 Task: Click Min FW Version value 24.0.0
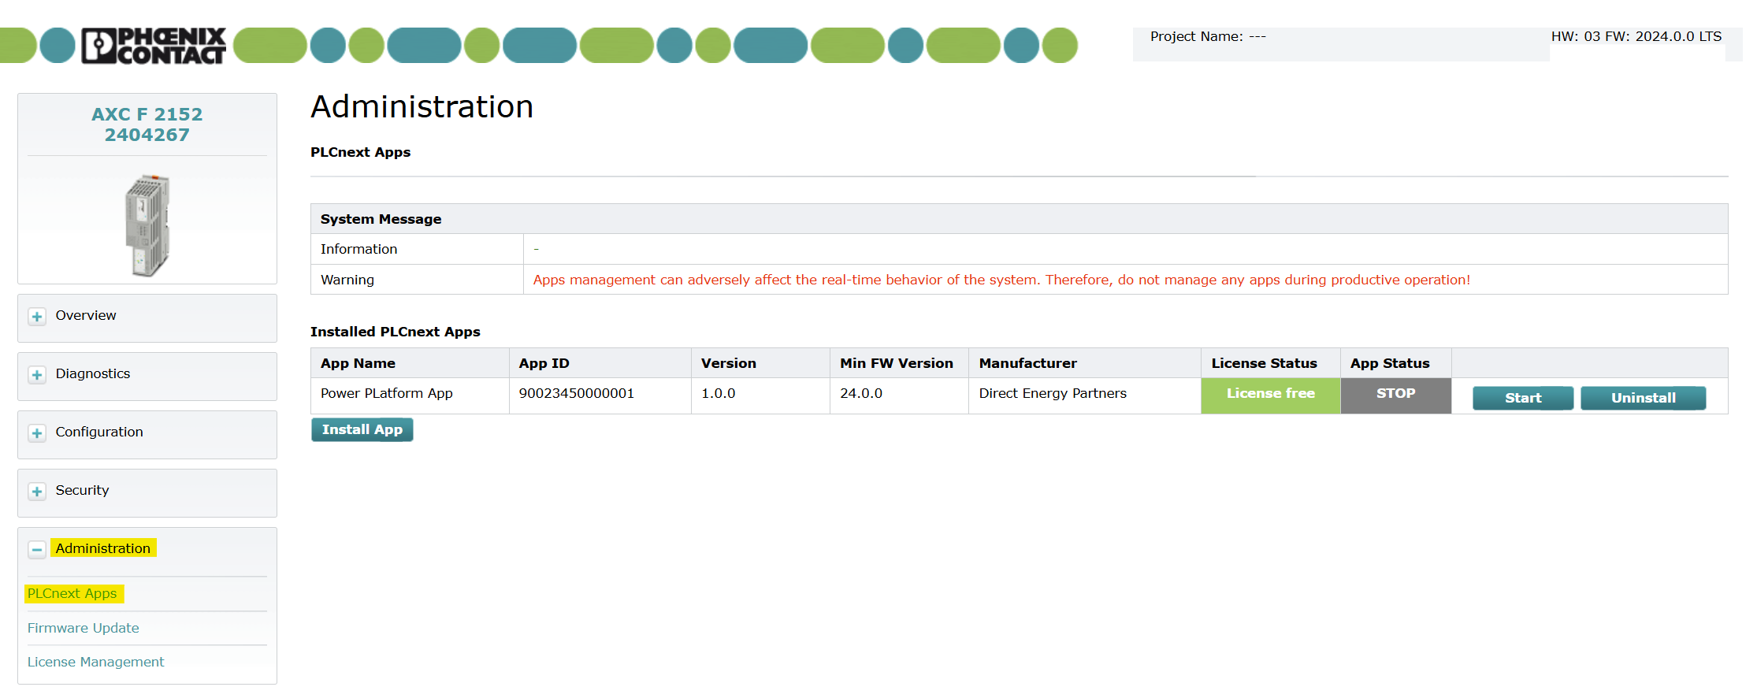tap(861, 393)
